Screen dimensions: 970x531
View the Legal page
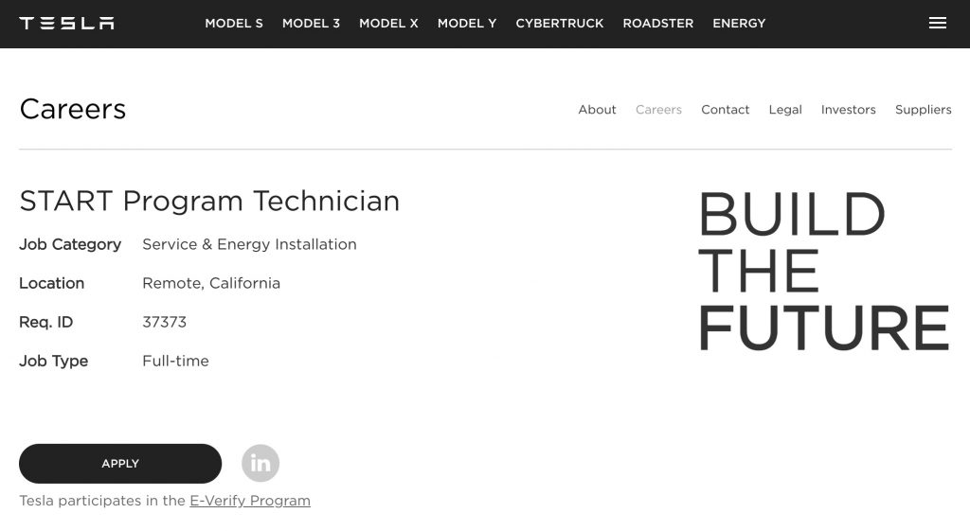coord(785,110)
